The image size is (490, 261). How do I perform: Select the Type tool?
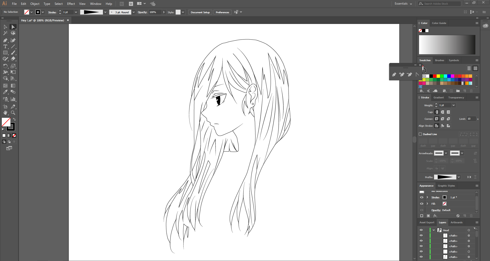coord(5,46)
